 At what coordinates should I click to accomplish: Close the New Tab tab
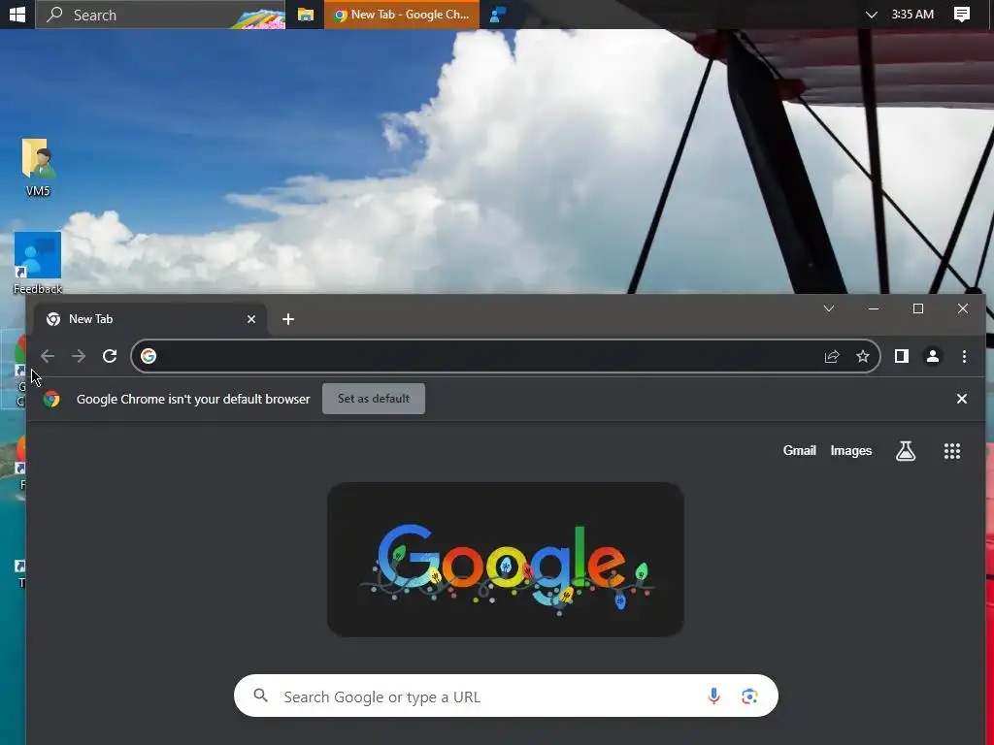251,319
